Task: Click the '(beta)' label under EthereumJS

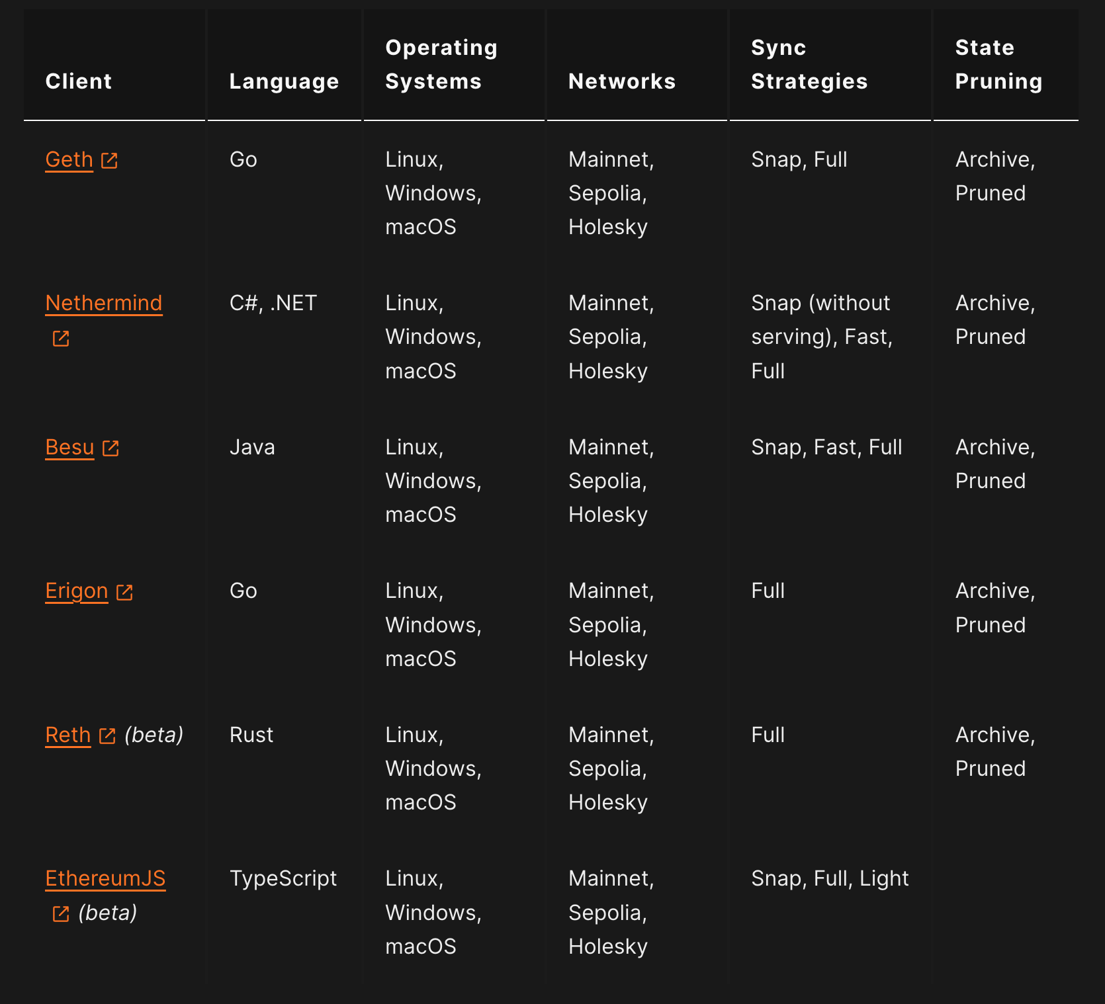Action: (107, 913)
